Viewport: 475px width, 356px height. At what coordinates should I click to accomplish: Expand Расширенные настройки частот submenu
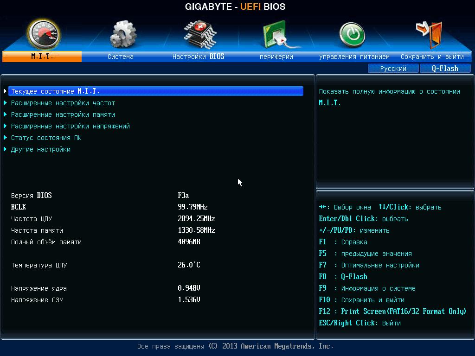click(x=63, y=103)
